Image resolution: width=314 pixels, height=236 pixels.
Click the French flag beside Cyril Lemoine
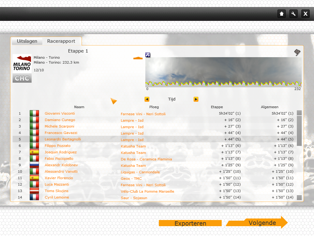click(x=34, y=197)
